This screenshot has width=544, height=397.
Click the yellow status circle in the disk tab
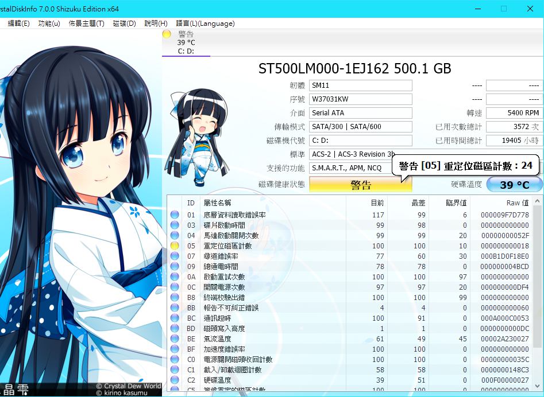pos(167,34)
